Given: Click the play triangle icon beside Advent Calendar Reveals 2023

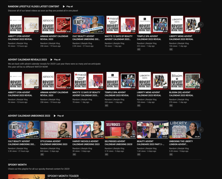Looking at the screenshot, I should coord(51,60).
